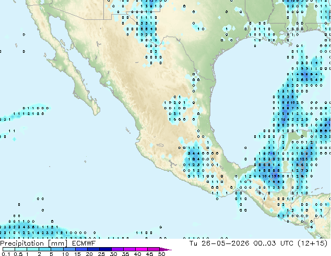
Task: Pick the 5–10 mm legend color swatch
Action: [57, 249]
